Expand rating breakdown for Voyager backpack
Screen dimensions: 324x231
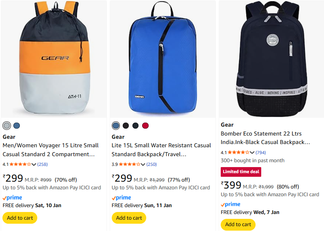coord(34,165)
